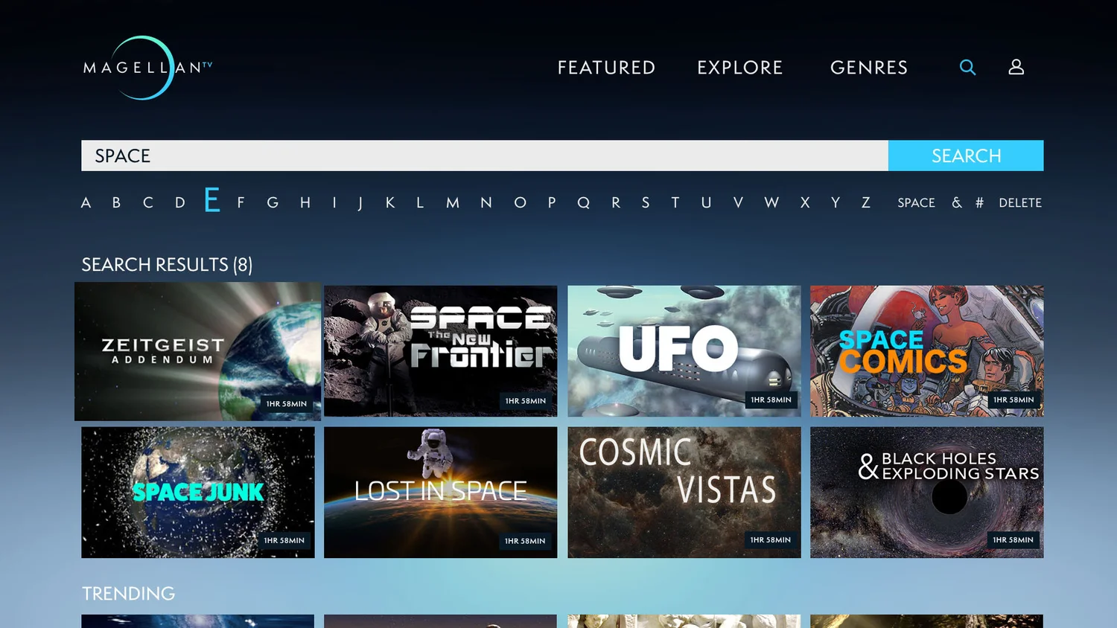
Task: Select highlighted letter E key
Action: click(212, 199)
